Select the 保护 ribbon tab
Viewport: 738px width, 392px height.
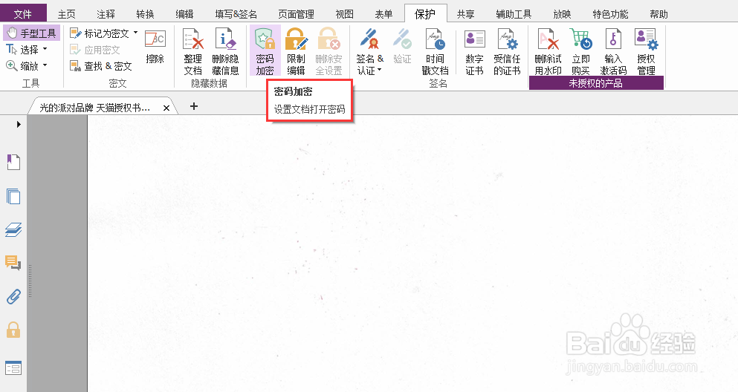tap(425, 13)
